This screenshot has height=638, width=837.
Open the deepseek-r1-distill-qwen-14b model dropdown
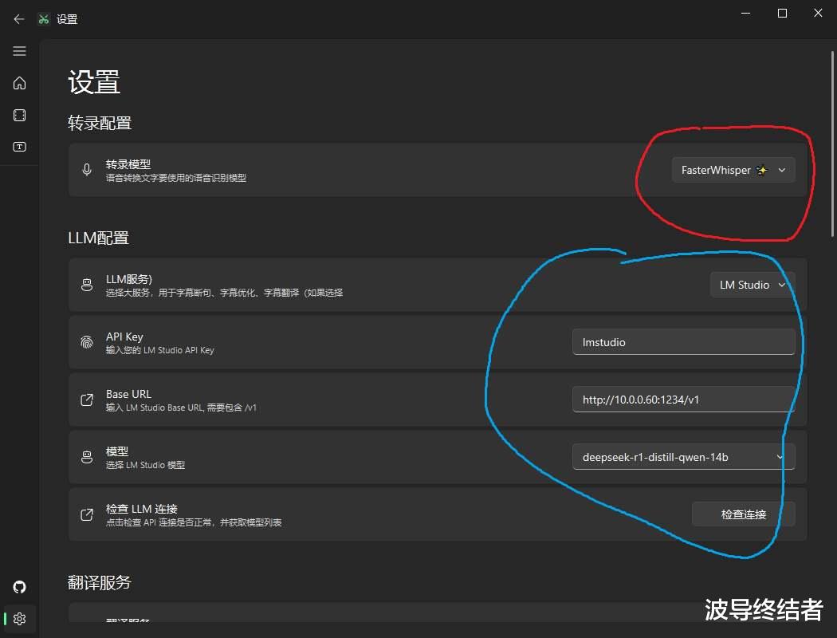[684, 457]
